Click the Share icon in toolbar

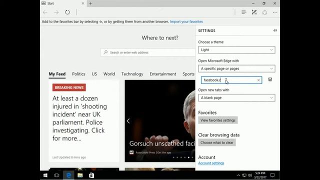pyautogui.click(x=264, y=12)
